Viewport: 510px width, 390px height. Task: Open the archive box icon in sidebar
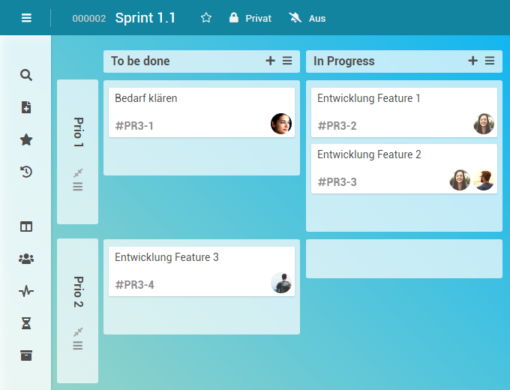point(26,355)
